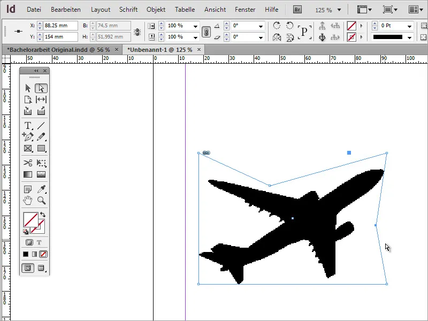Open the Layout menu
This screenshot has height=321, width=428.
click(x=101, y=10)
